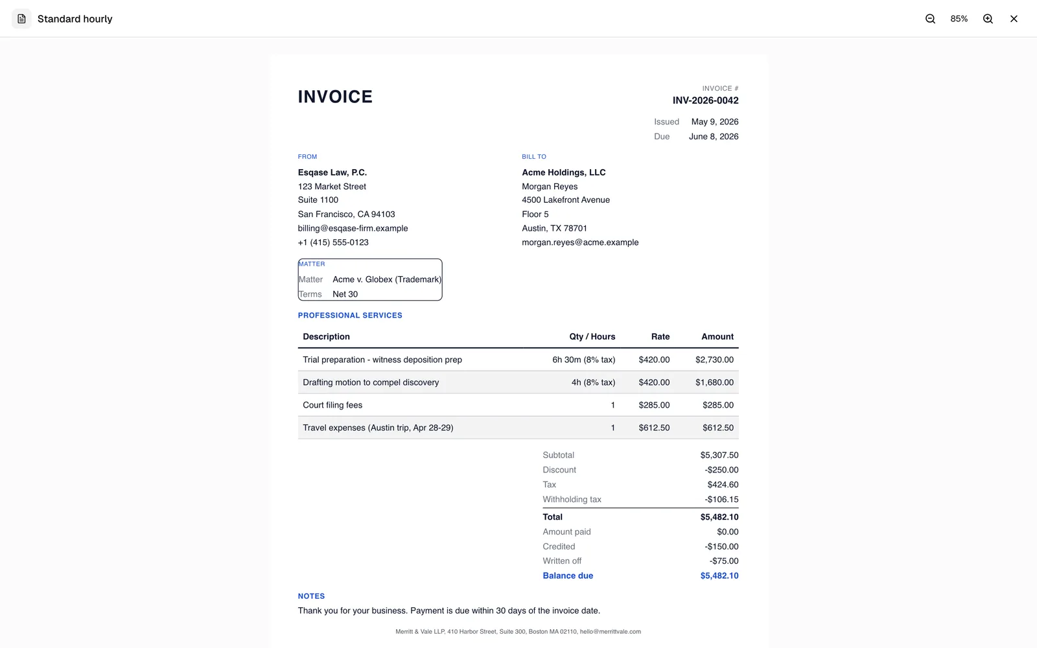
Task: Click the contact name Morgan Reyes
Action: pyautogui.click(x=550, y=187)
